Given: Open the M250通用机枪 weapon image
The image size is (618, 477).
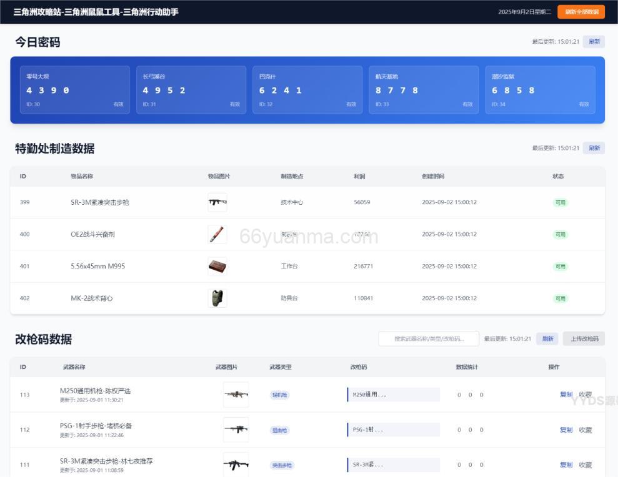Looking at the screenshot, I should click(x=236, y=395).
